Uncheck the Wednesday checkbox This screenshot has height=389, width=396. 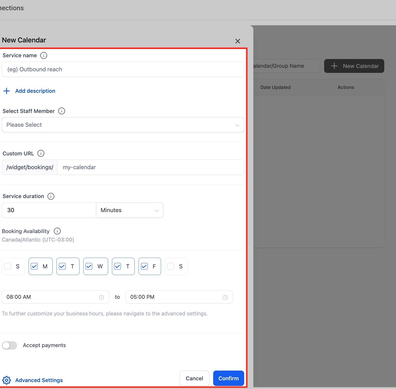tap(89, 266)
